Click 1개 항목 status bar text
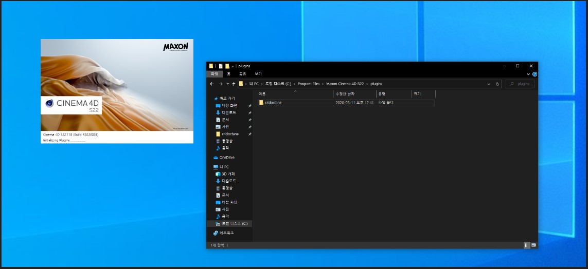Viewport: 588px width, 269px height. click(x=217, y=245)
